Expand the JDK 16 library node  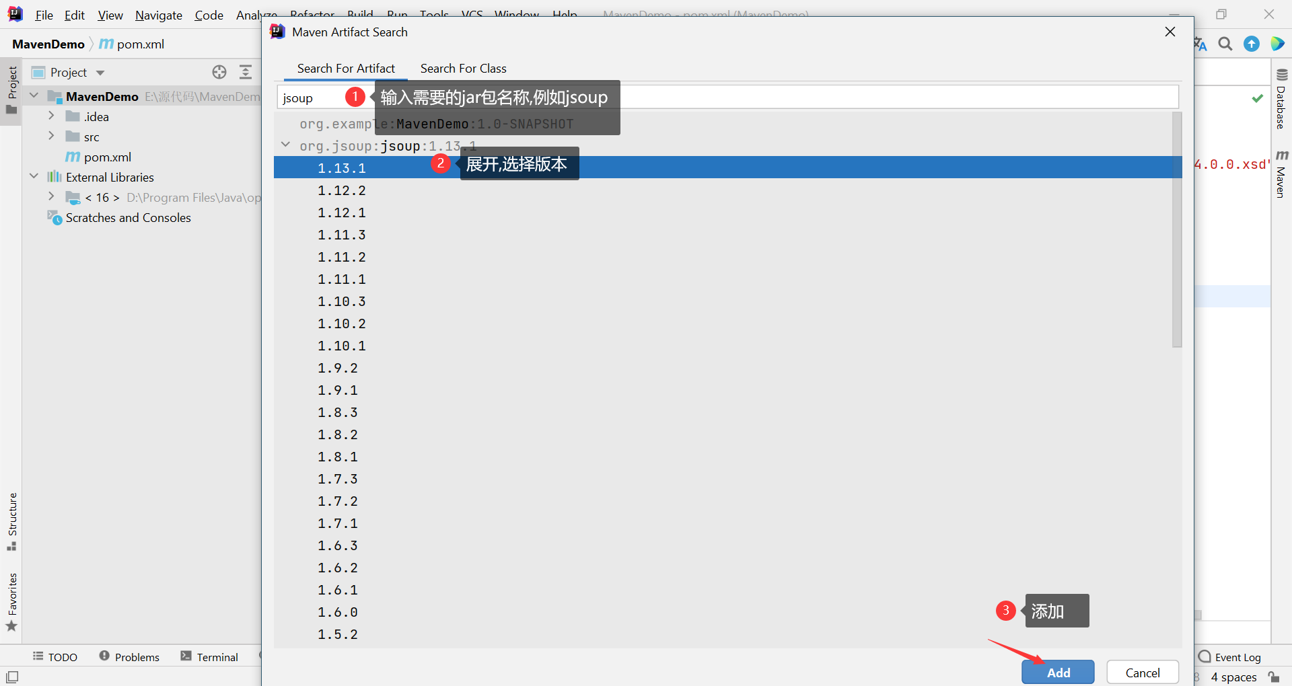point(51,196)
